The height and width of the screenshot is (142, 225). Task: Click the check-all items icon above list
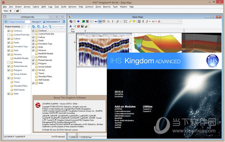pos(33,26)
